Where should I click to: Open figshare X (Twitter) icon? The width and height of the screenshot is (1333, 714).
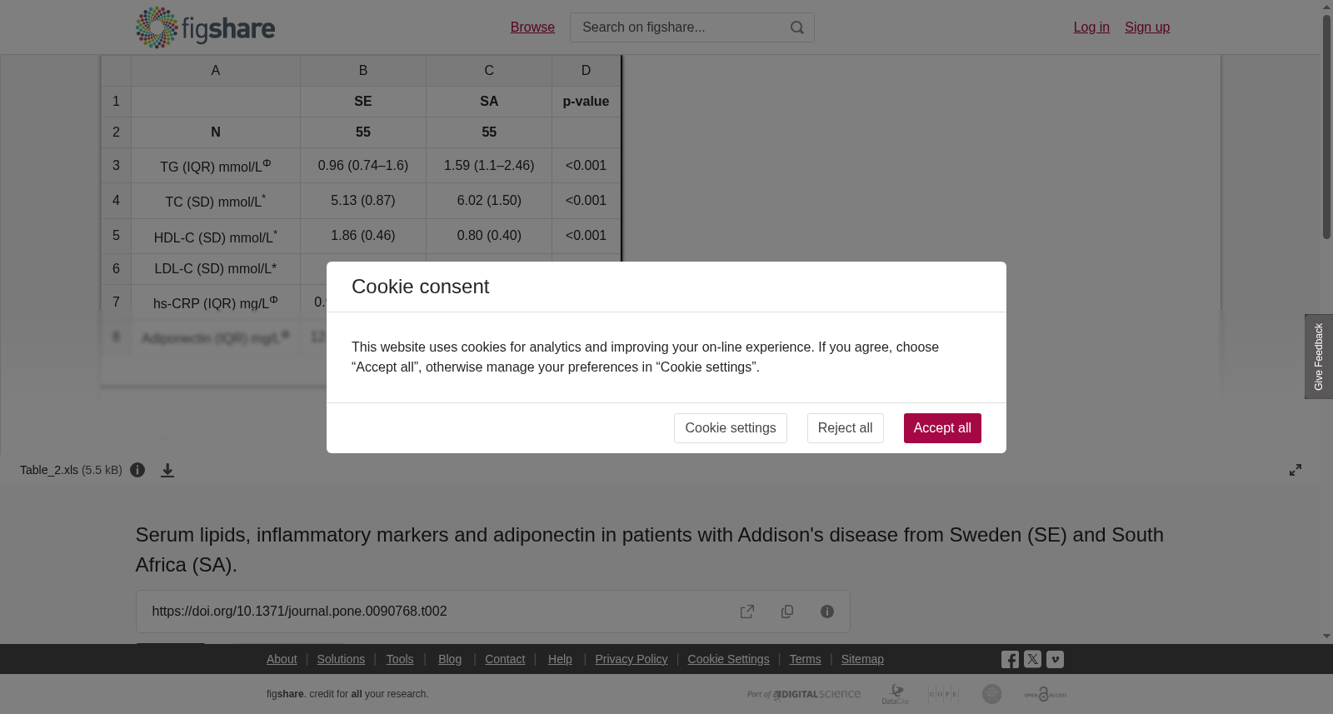(x=1032, y=659)
